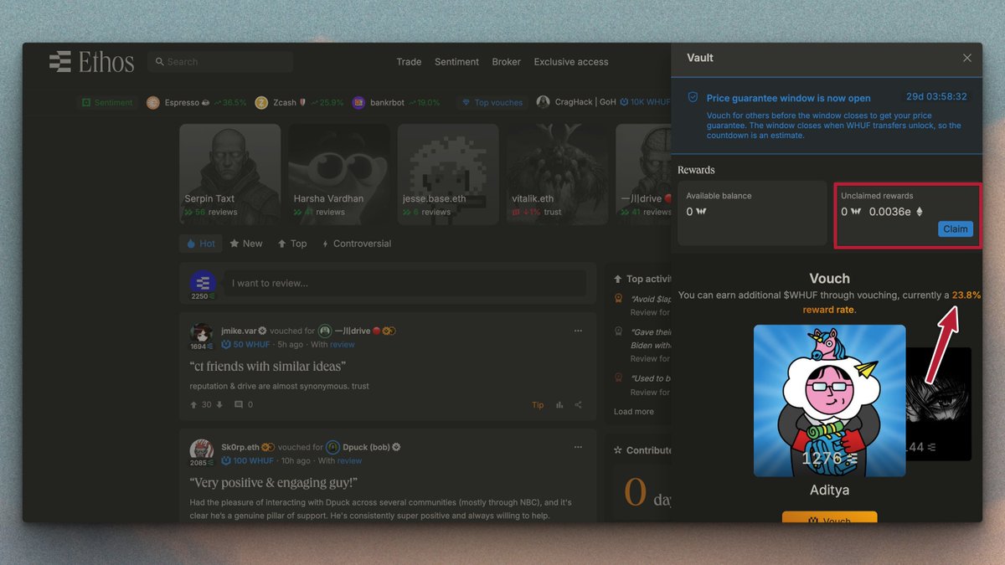
Task: Click the Vouch button under Aditya
Action: click(x=829, y=517)
